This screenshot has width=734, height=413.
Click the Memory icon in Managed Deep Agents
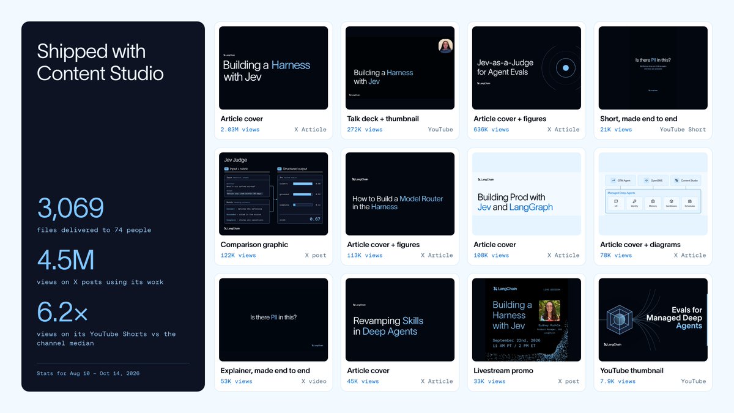[x=653, y=201]
